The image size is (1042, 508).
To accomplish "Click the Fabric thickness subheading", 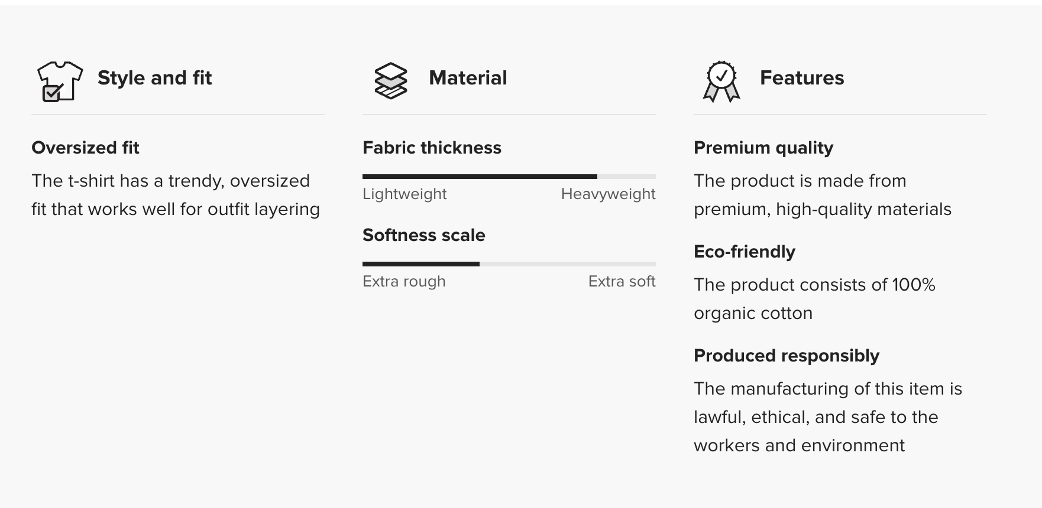I will (432, 148).
